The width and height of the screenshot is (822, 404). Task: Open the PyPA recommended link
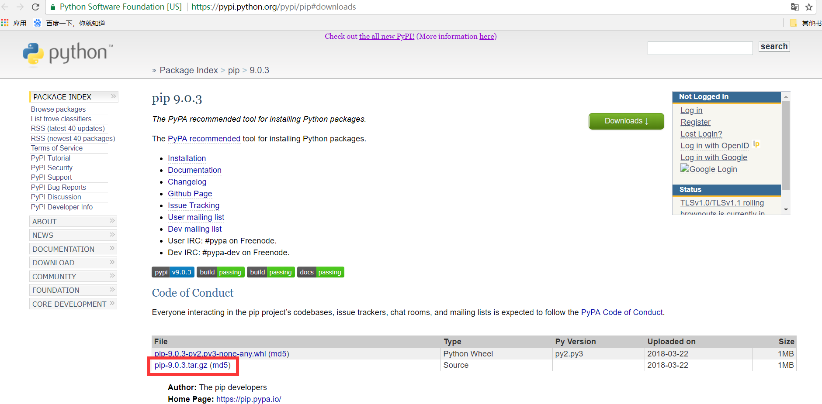(x=204, y=138)
